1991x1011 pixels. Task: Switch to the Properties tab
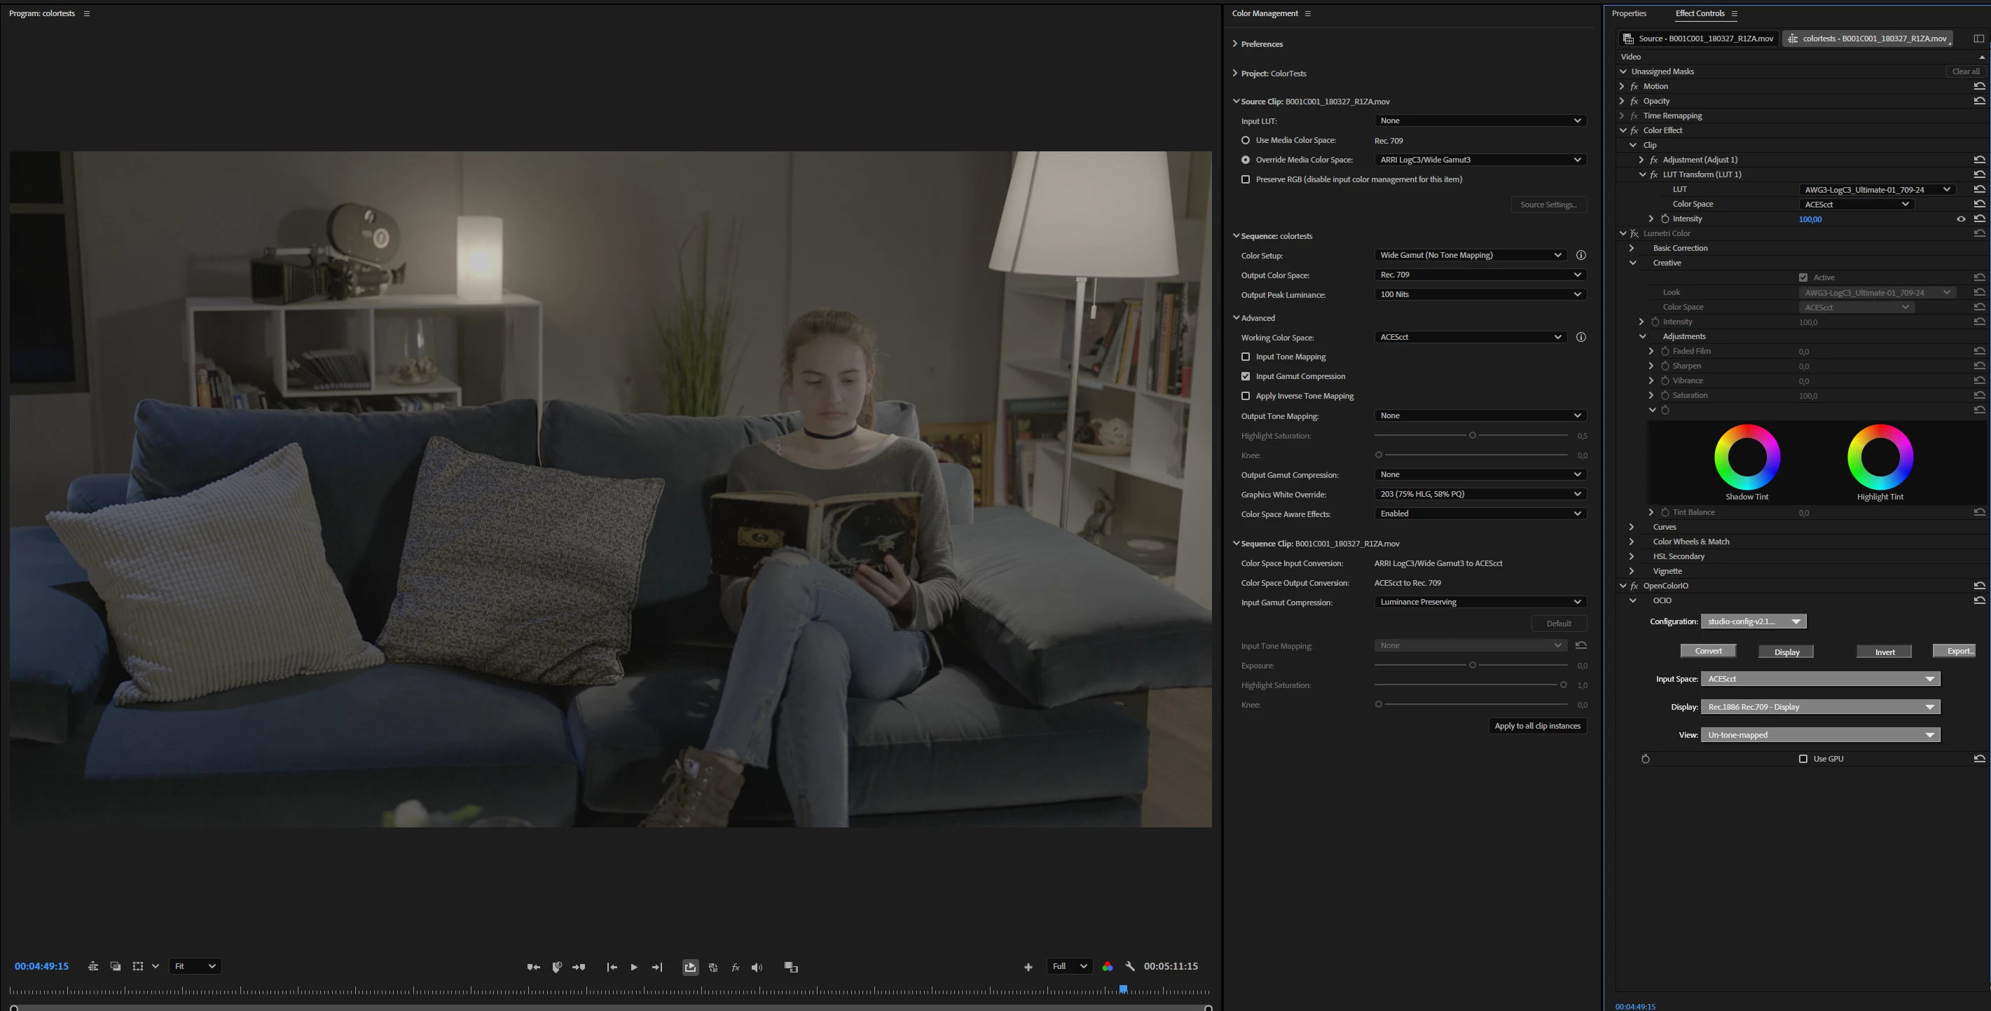click(1629, 13)
